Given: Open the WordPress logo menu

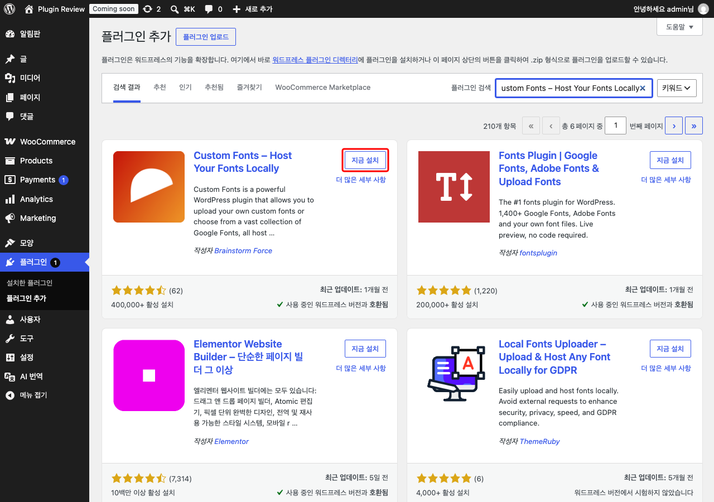Looking at the screenshot, I should [9, 9].
